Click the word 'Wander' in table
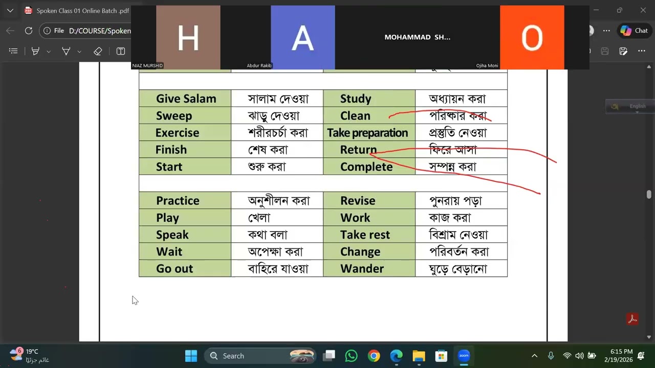655x368 pixels. point(362,269)
